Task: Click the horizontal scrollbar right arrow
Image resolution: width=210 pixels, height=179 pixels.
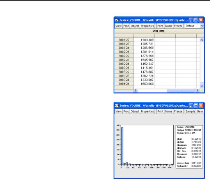Action: 198,90
